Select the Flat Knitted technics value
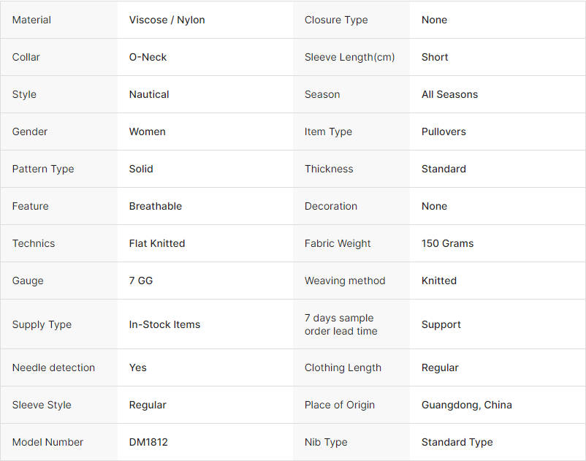Screen dimensions: 586x461 point(157,243)
